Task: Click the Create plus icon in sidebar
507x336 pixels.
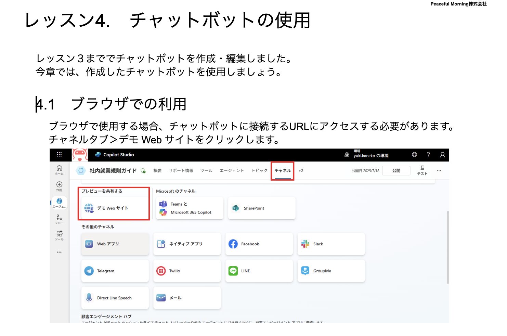Action: click(x=59, y=186)
